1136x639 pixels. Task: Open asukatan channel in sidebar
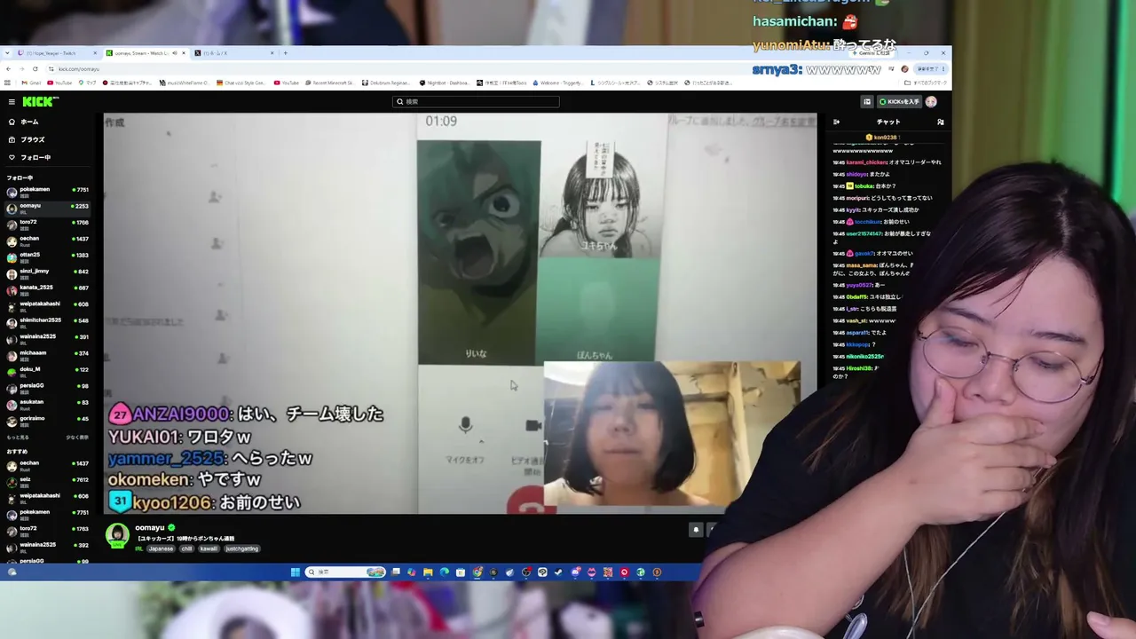(48, 403)
